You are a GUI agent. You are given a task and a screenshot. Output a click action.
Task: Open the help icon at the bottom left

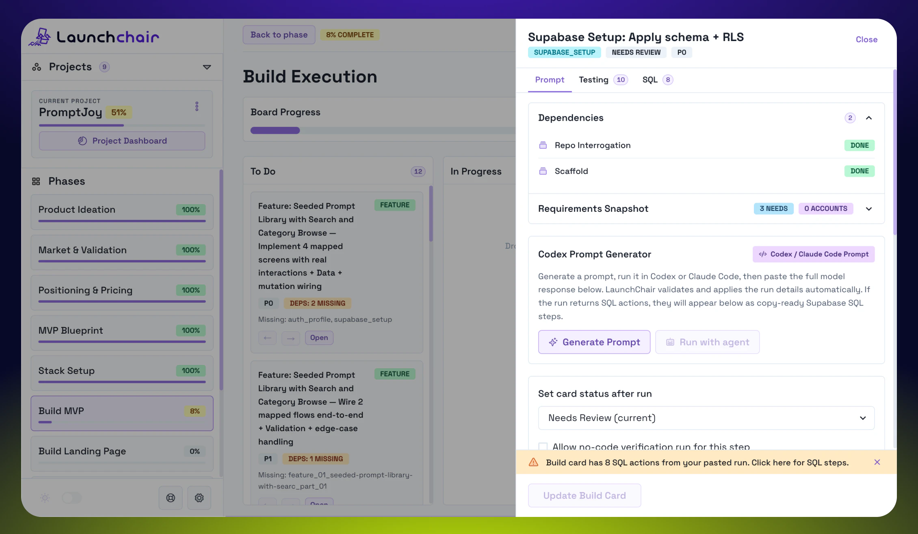pyautogui.click(x=171, y=497)
